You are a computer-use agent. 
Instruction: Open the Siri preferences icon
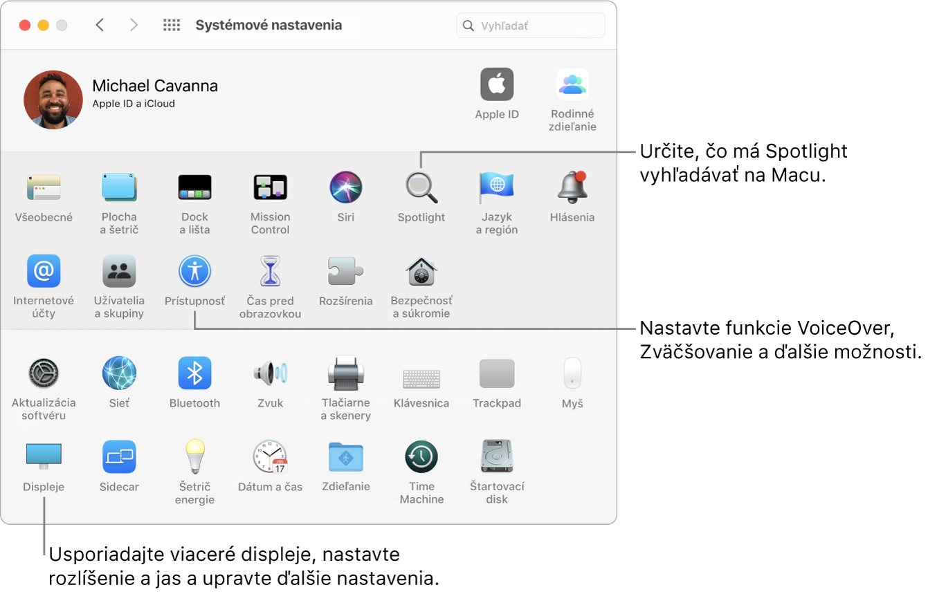[346, 187]
